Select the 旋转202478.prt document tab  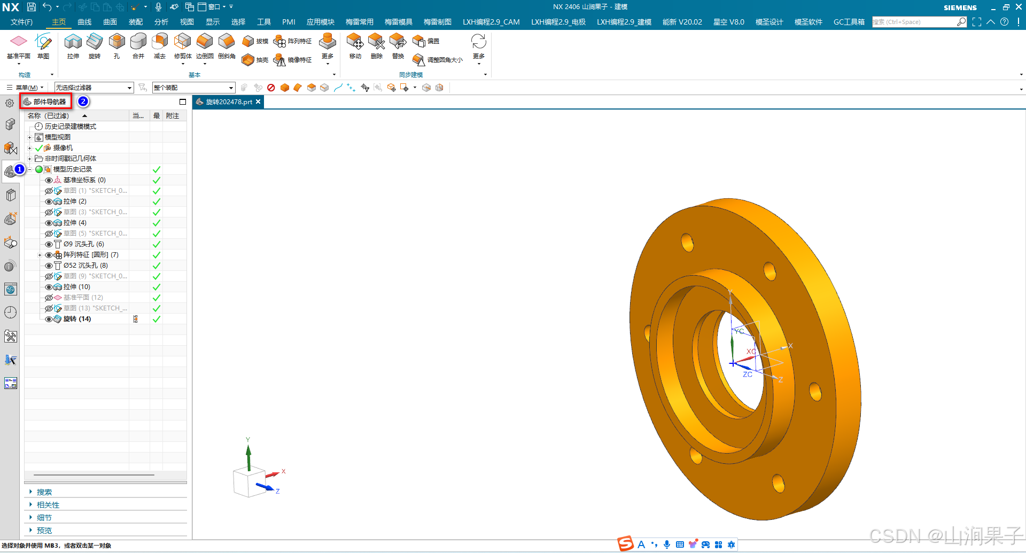coord(229,102)
